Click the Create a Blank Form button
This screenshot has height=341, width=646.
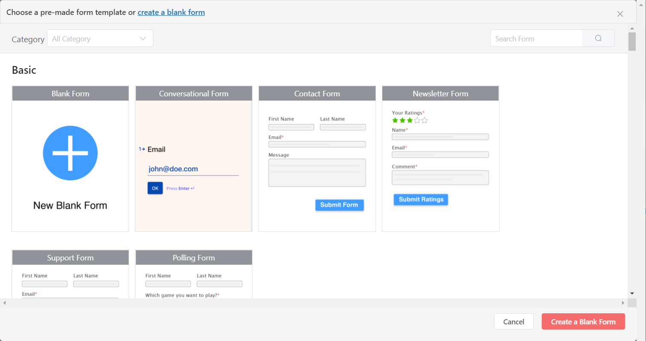(583, 321)
